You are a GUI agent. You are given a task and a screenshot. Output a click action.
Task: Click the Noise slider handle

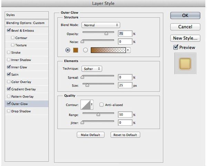pos(82,41)
